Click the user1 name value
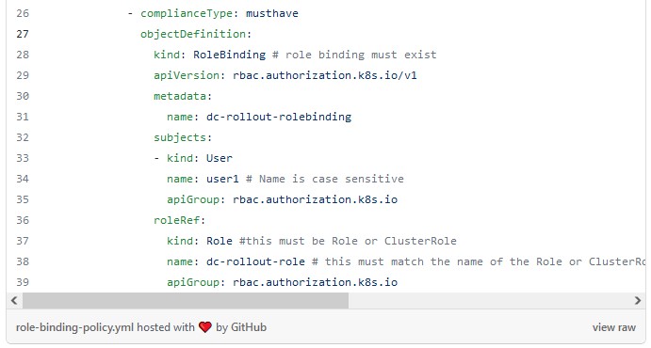 tap(222, 179)
